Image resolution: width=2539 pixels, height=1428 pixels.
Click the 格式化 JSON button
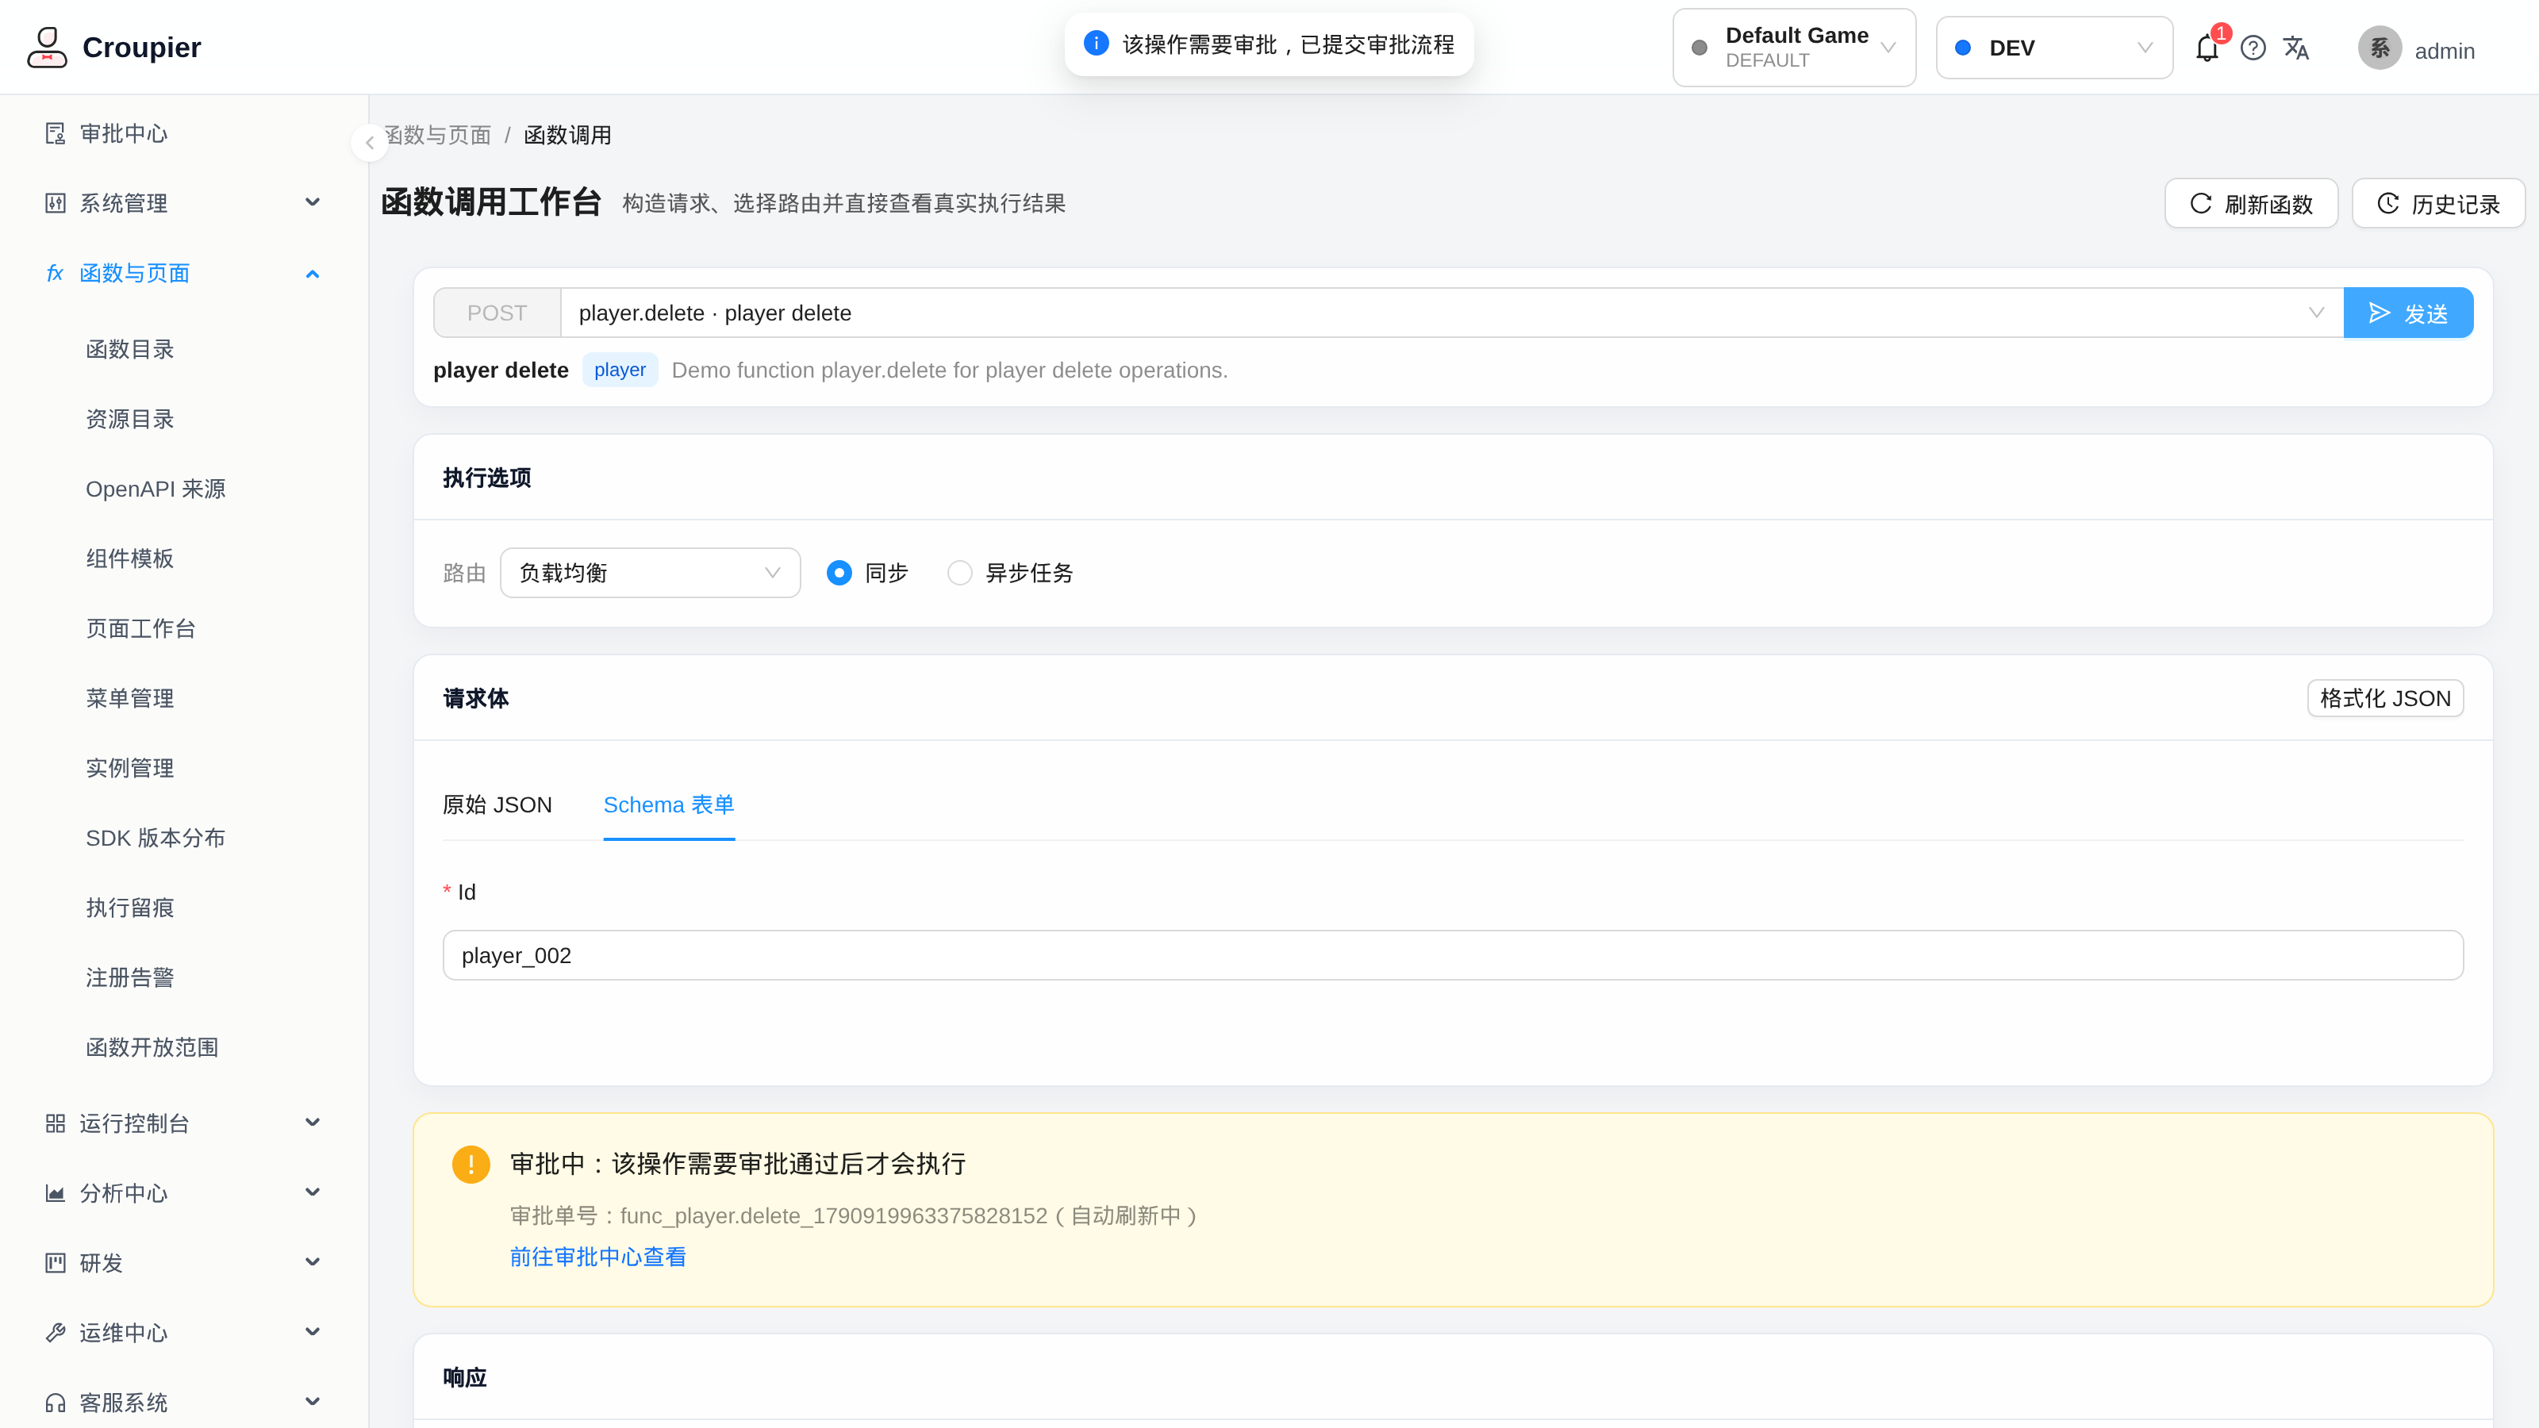point(2385,698)
